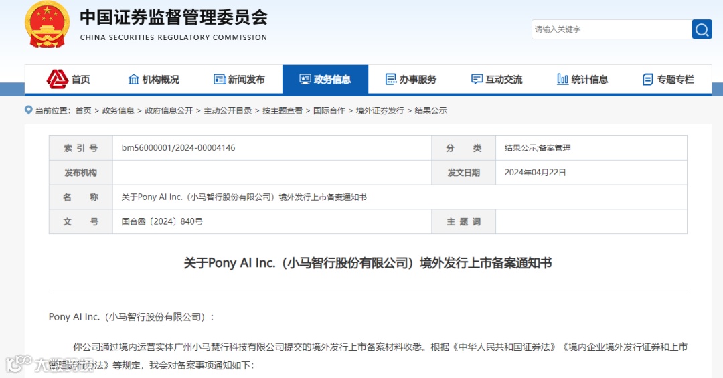
Task: Click the 中国证券监督管理委员会 site title
Action: [x=174, y=17]
